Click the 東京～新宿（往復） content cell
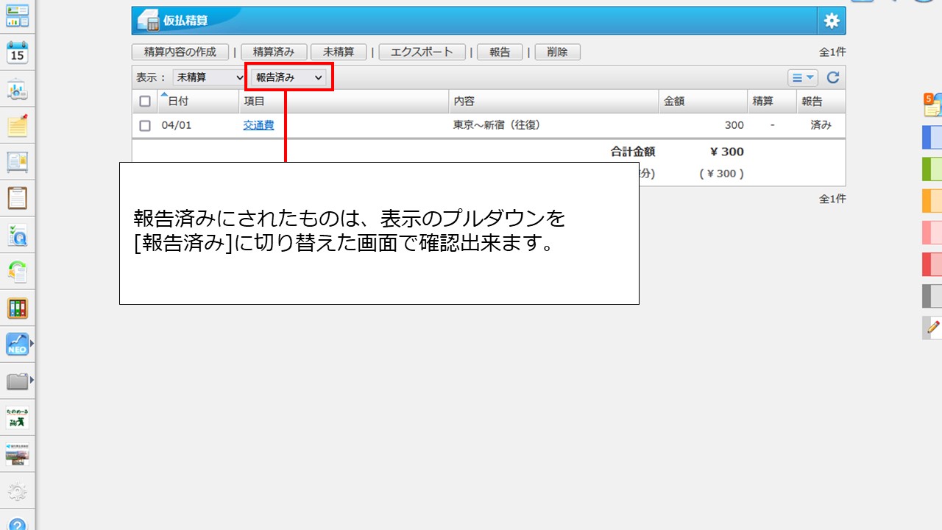The image size is (942, 530). point(497,125)
